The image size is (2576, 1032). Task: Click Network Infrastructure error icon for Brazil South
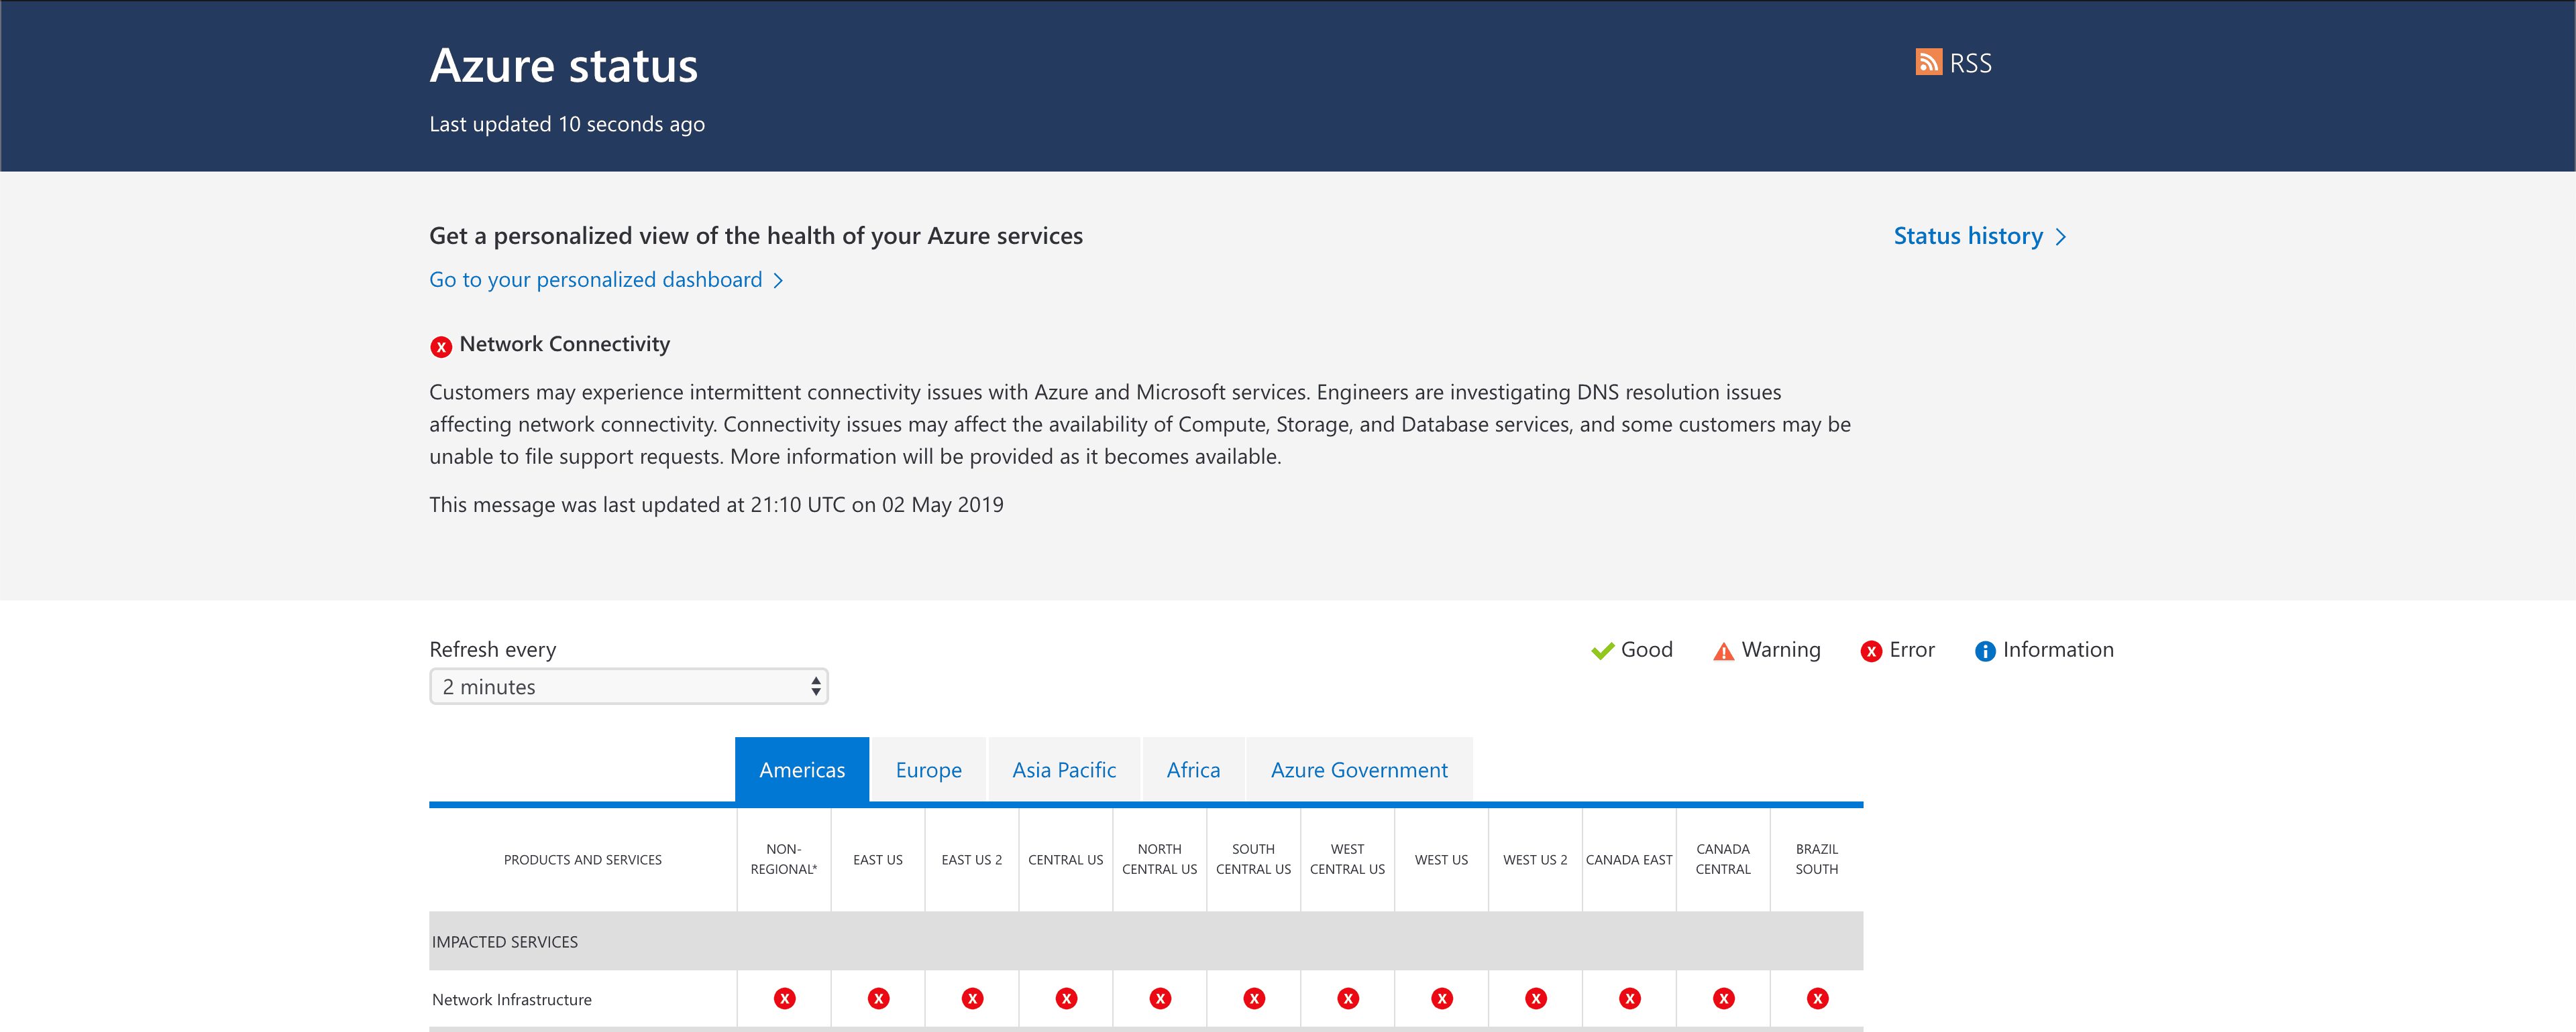(1817, 998)
